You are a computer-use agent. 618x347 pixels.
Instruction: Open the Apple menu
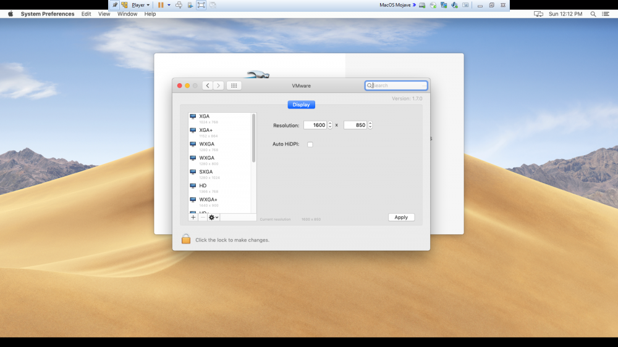(11, 14)
